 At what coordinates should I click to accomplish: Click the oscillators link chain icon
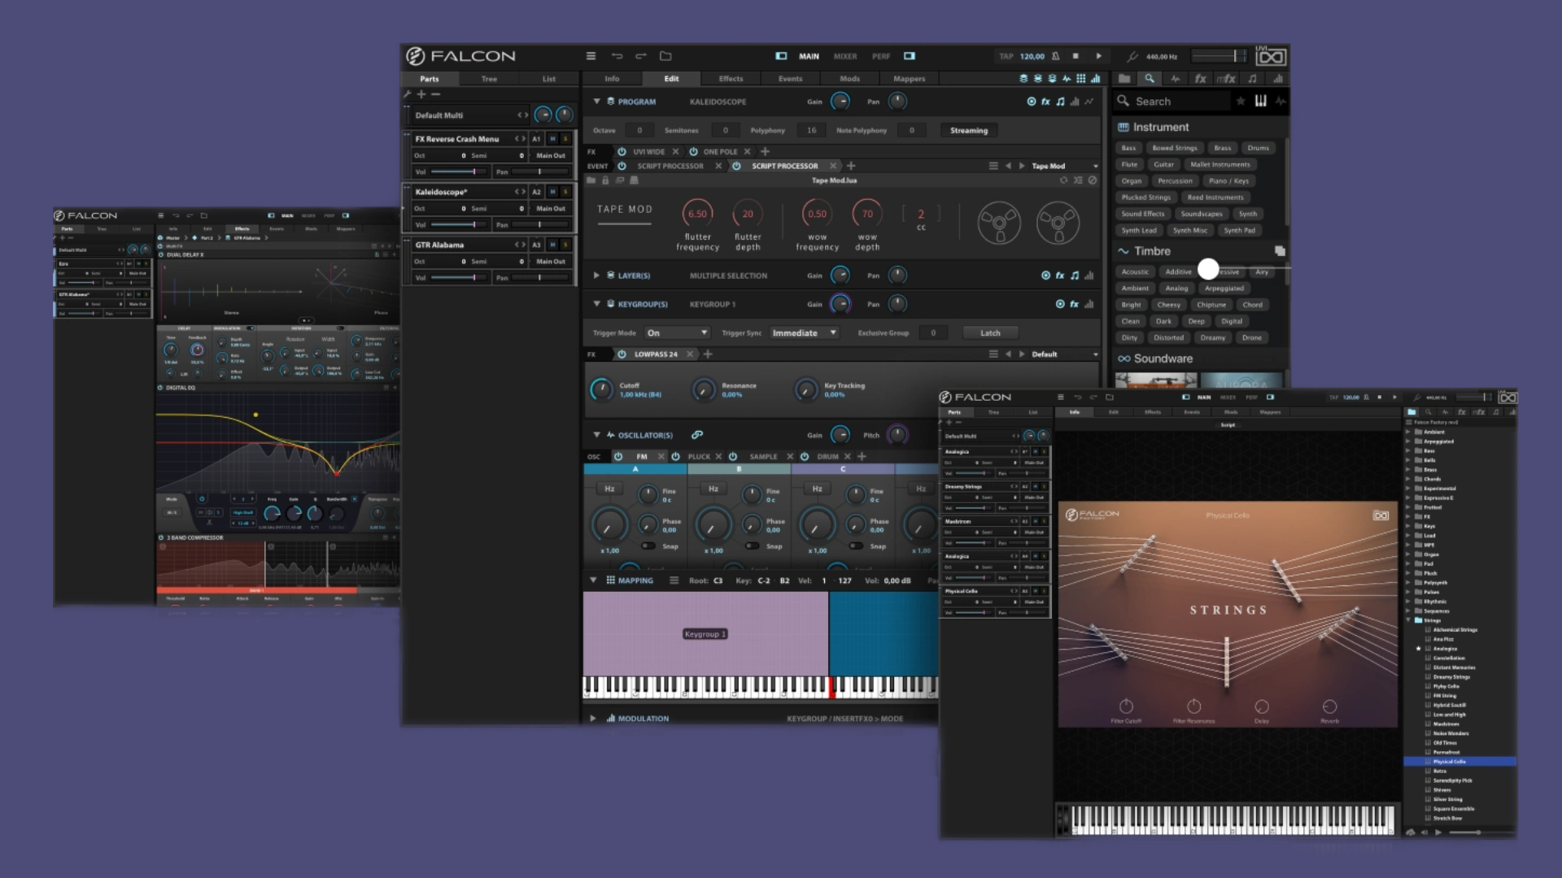point(697,435)
